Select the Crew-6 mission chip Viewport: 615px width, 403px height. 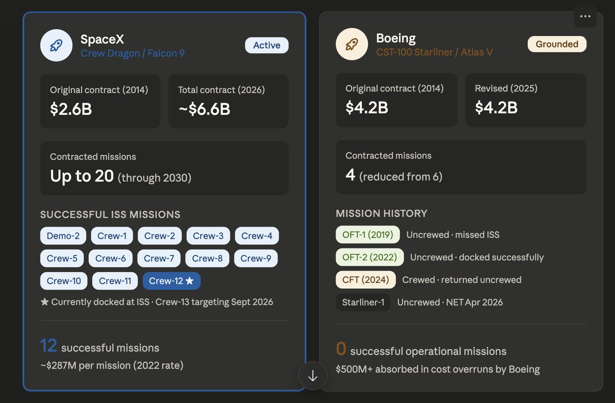point(111,258)
